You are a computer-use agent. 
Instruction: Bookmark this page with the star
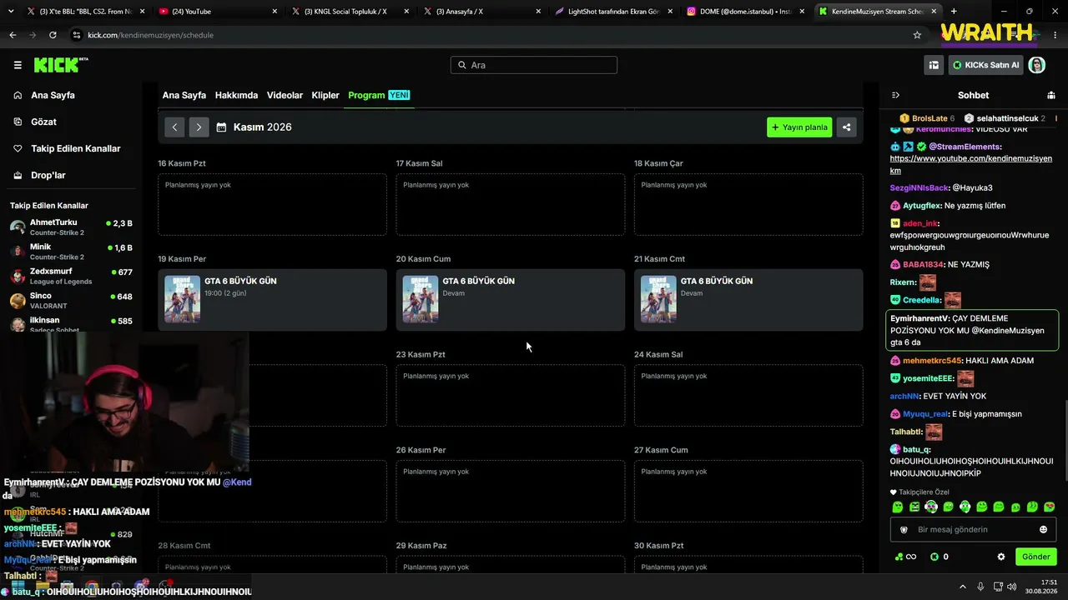click(x=917, y=35)
